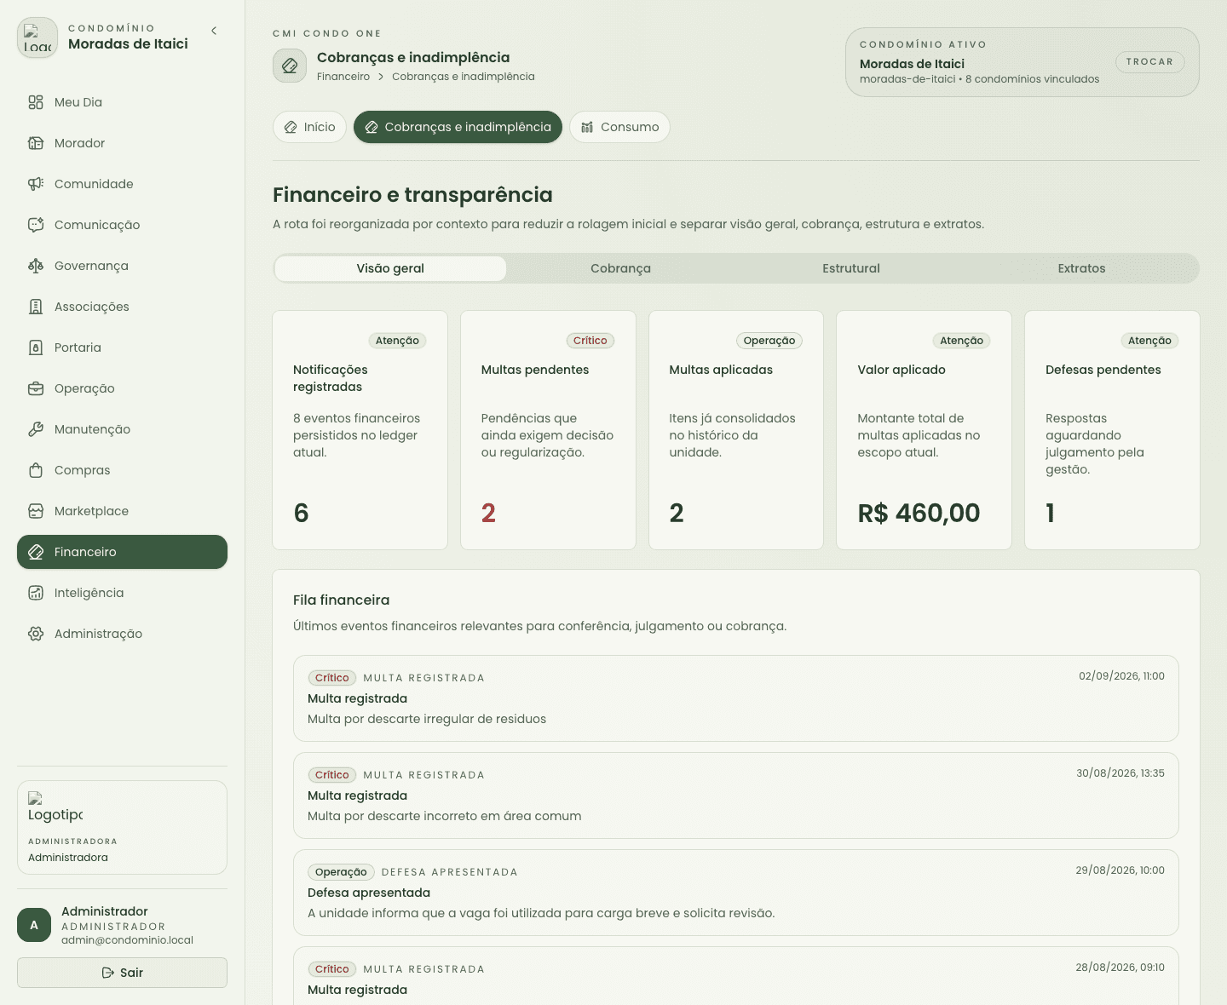The image size is (1227, 1005).
Task: Open Financeiro in the sidebar
Action: coord(122,552)
